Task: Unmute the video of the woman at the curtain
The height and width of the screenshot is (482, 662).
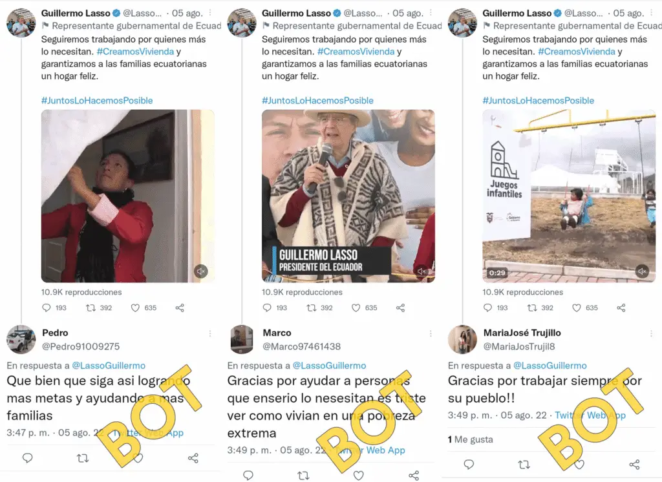Action: point(201,271)
